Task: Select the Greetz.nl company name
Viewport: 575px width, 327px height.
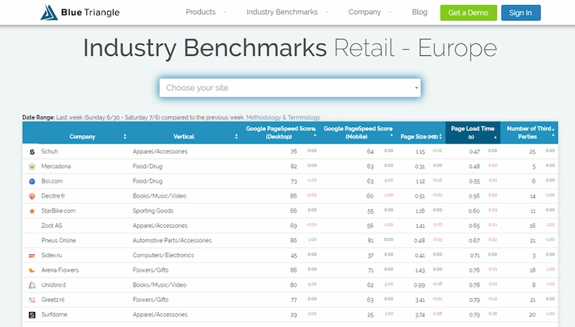Action: tap(52, 300)
